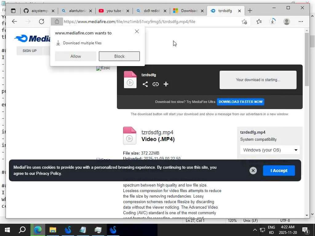Screen dimensions: 315x236
Task: Open File Explorer from taskbar
Action: (53, 230)
